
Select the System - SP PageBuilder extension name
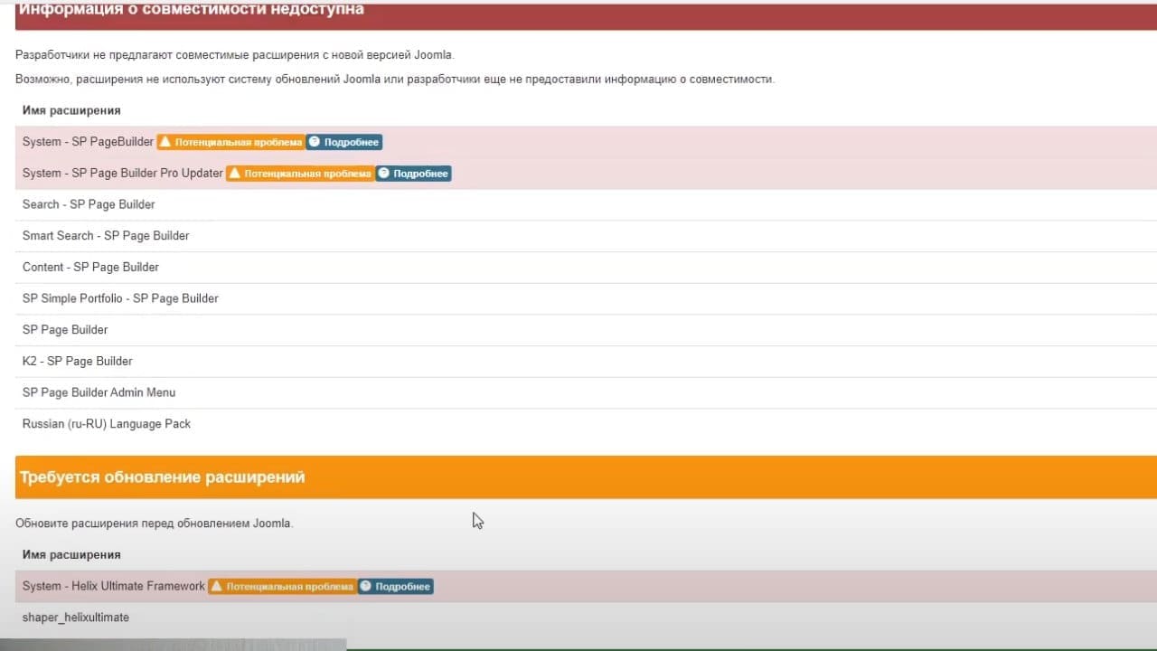89,142
